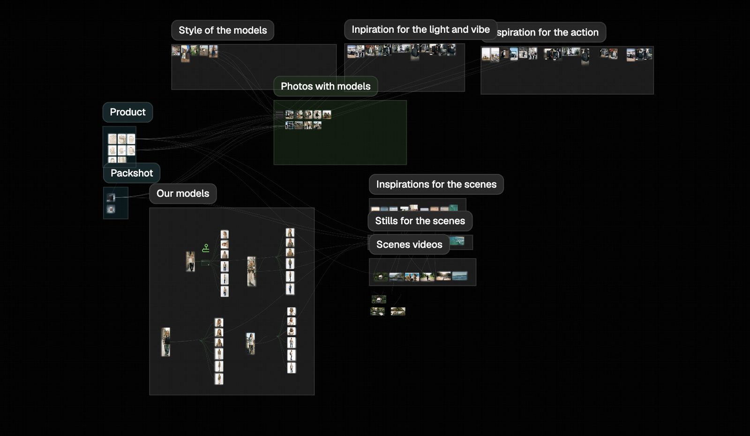Select the lower middle tall model photo in Our models
The image size is (750, 436).
(x=251, y=343)
